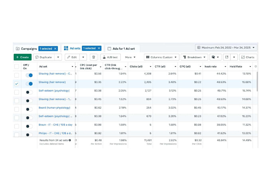Switch to the Campaigns tab
The height and width of the screenshot is (182, 271).
(x=29, y=49)
